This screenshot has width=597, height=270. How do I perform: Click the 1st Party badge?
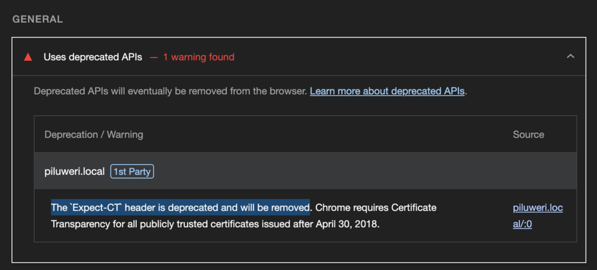(x=132, y=172)
